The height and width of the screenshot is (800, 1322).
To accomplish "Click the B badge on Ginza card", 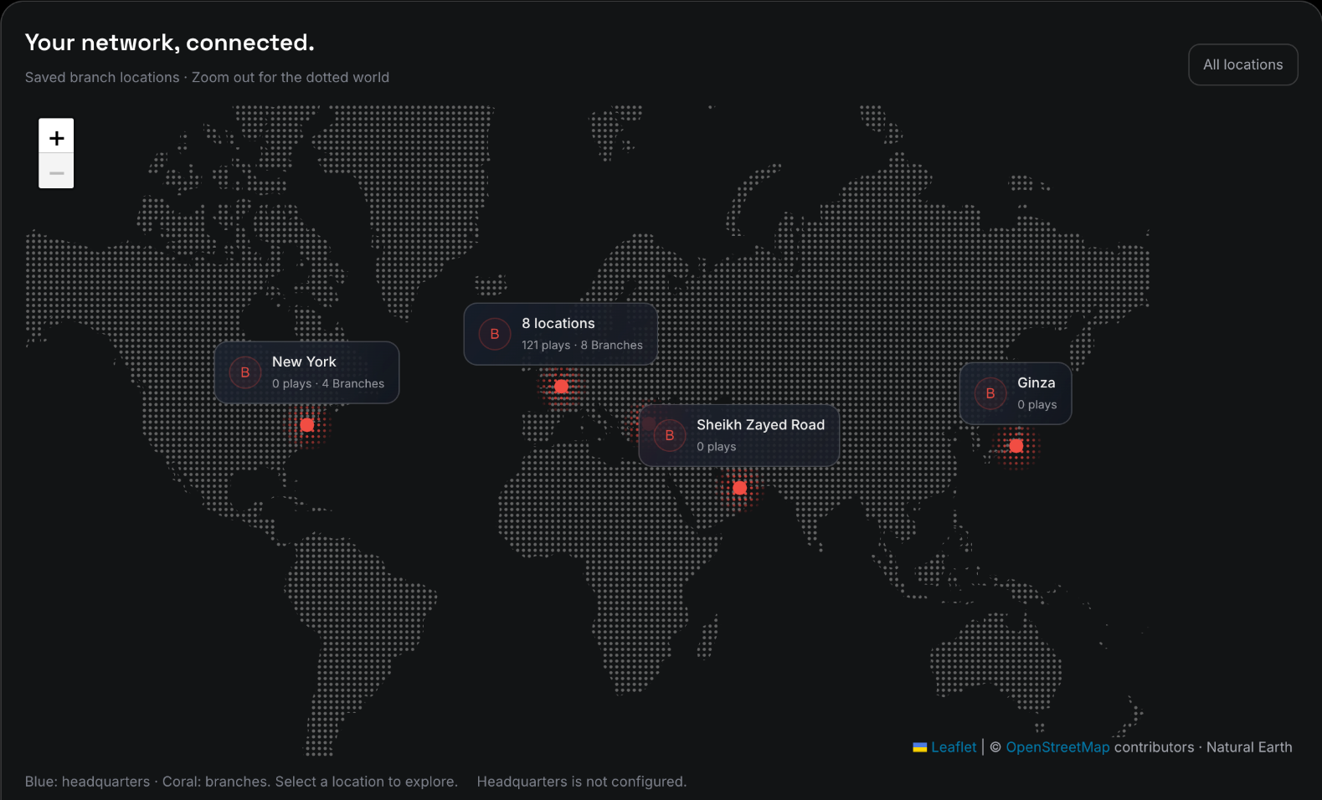I will pyautogui.click(x=990, y=393).
